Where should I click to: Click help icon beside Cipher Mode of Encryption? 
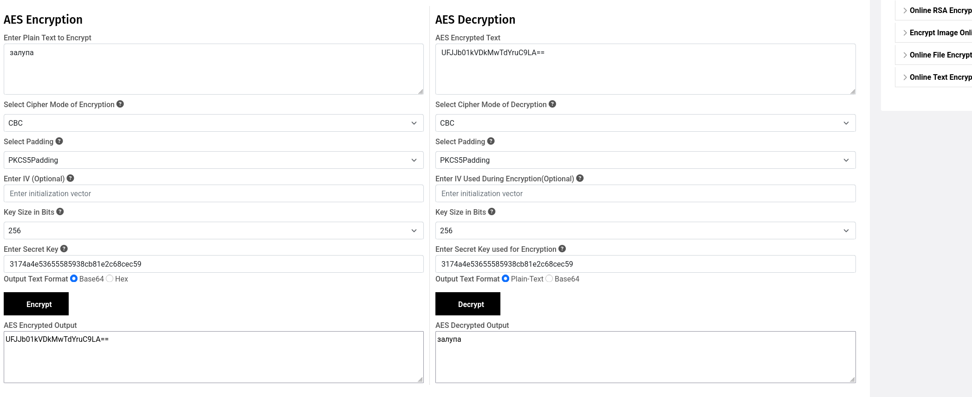(x=120, y=104)
